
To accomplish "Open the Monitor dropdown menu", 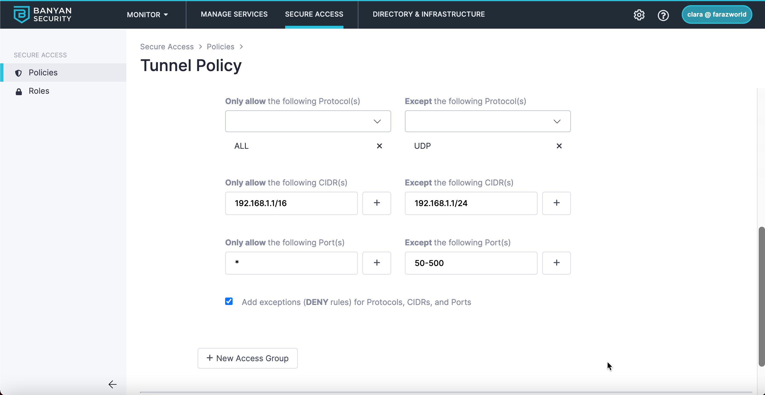I will pos(147,15).
